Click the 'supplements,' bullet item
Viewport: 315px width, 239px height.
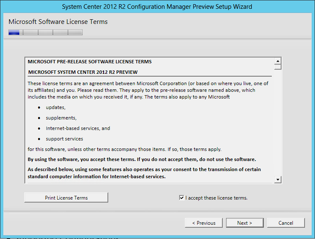tap(61, 118)
